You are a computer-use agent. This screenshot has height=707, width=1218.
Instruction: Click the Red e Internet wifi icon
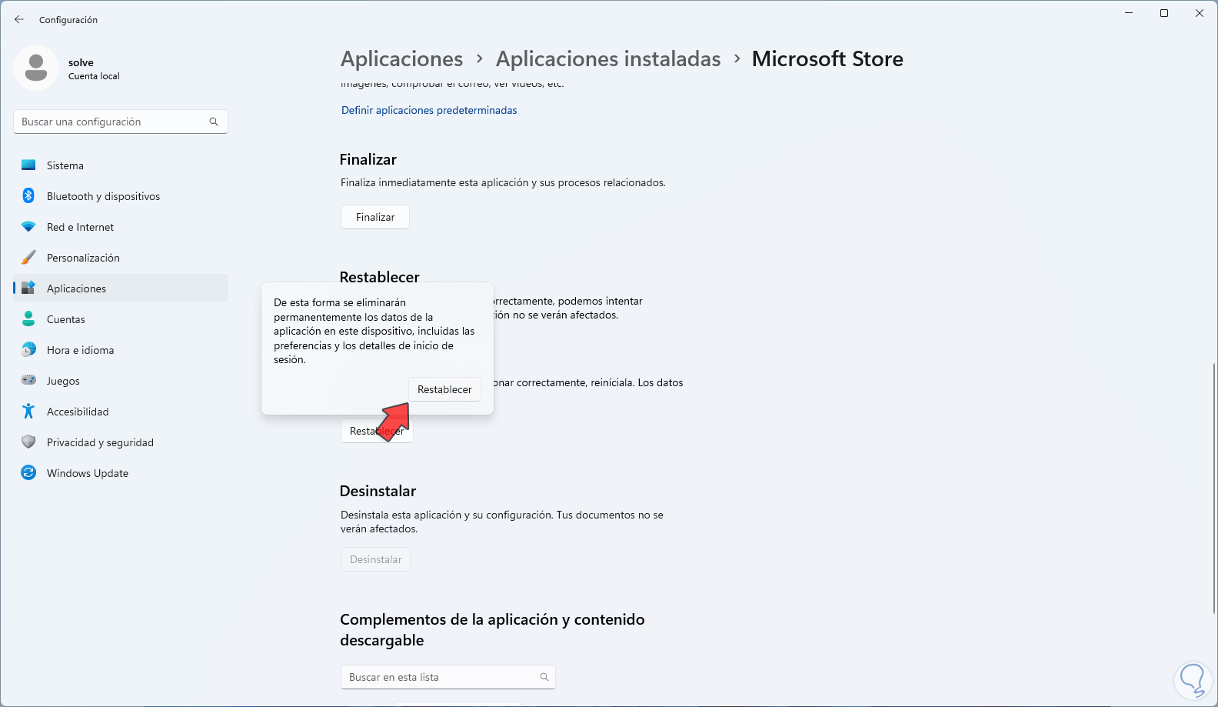click(x=28, y=227)
